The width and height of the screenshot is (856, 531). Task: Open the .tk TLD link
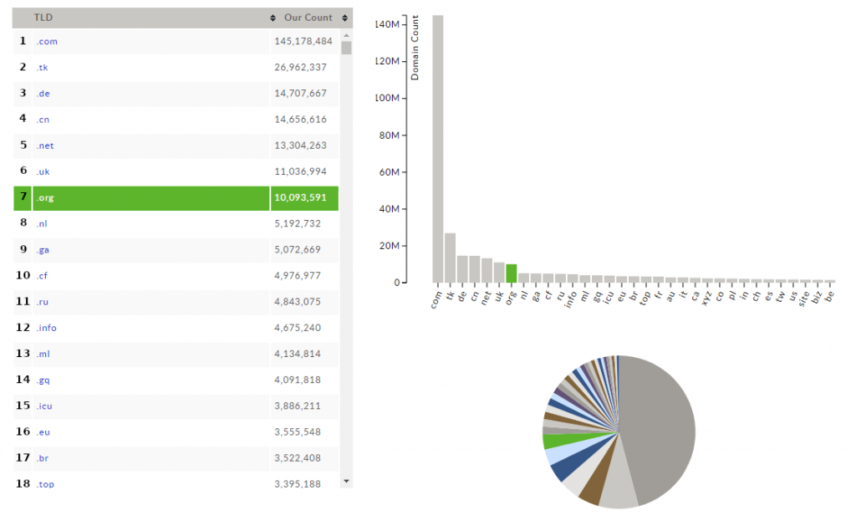43,67
